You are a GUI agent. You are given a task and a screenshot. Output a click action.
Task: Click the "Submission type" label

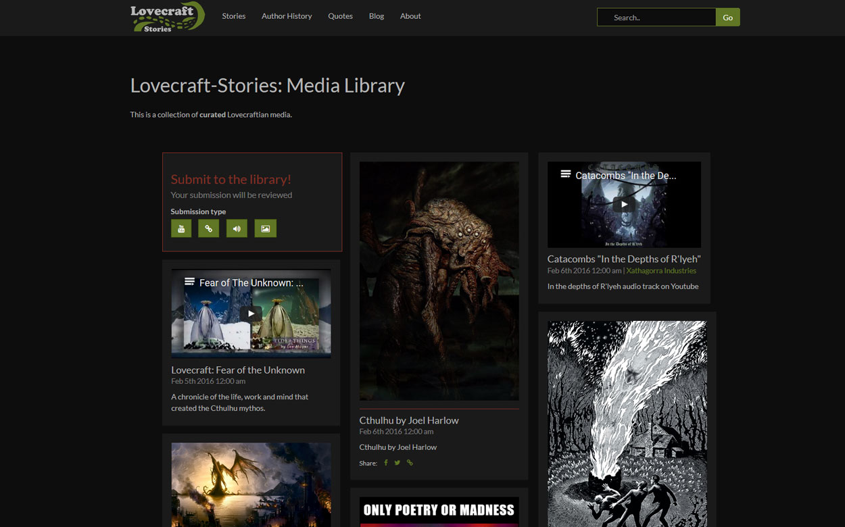(198, 211)
